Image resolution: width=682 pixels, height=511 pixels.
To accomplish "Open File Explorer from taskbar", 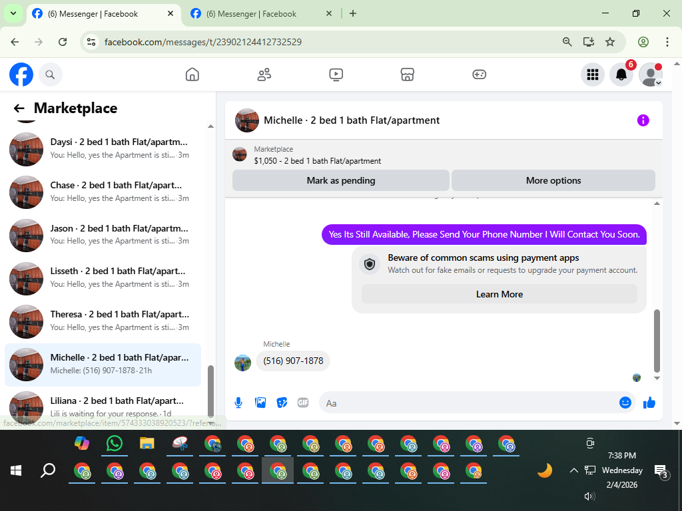I will 147,444.
